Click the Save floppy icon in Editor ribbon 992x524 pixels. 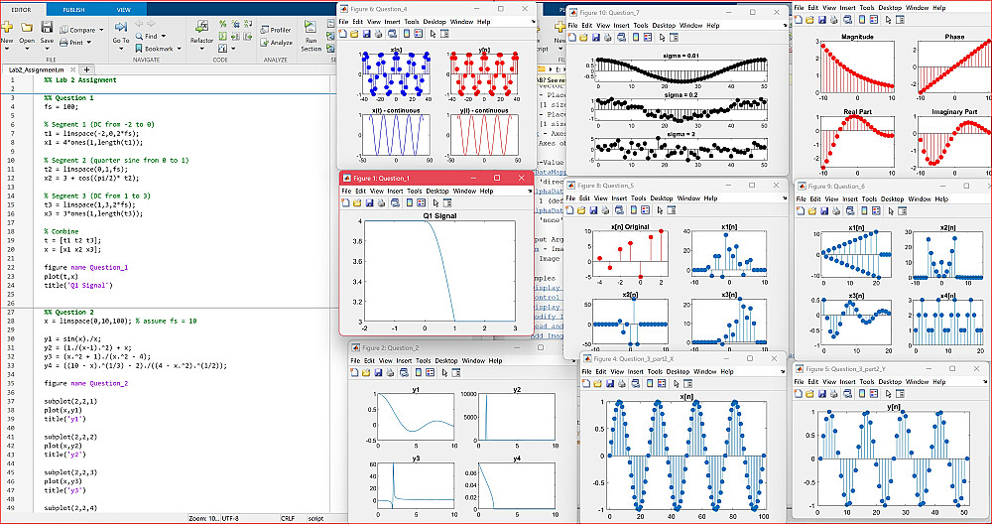tap(47, 27)
